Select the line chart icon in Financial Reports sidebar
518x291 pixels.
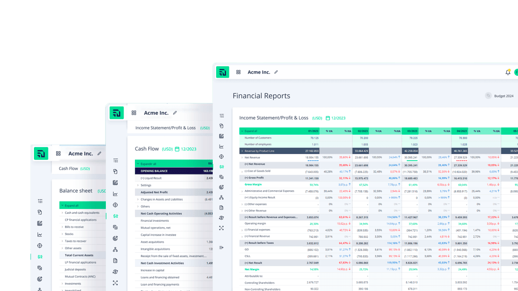[x=222, y=146]
